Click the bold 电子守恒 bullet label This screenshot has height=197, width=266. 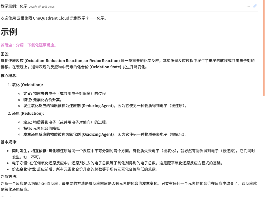[20, 163]
